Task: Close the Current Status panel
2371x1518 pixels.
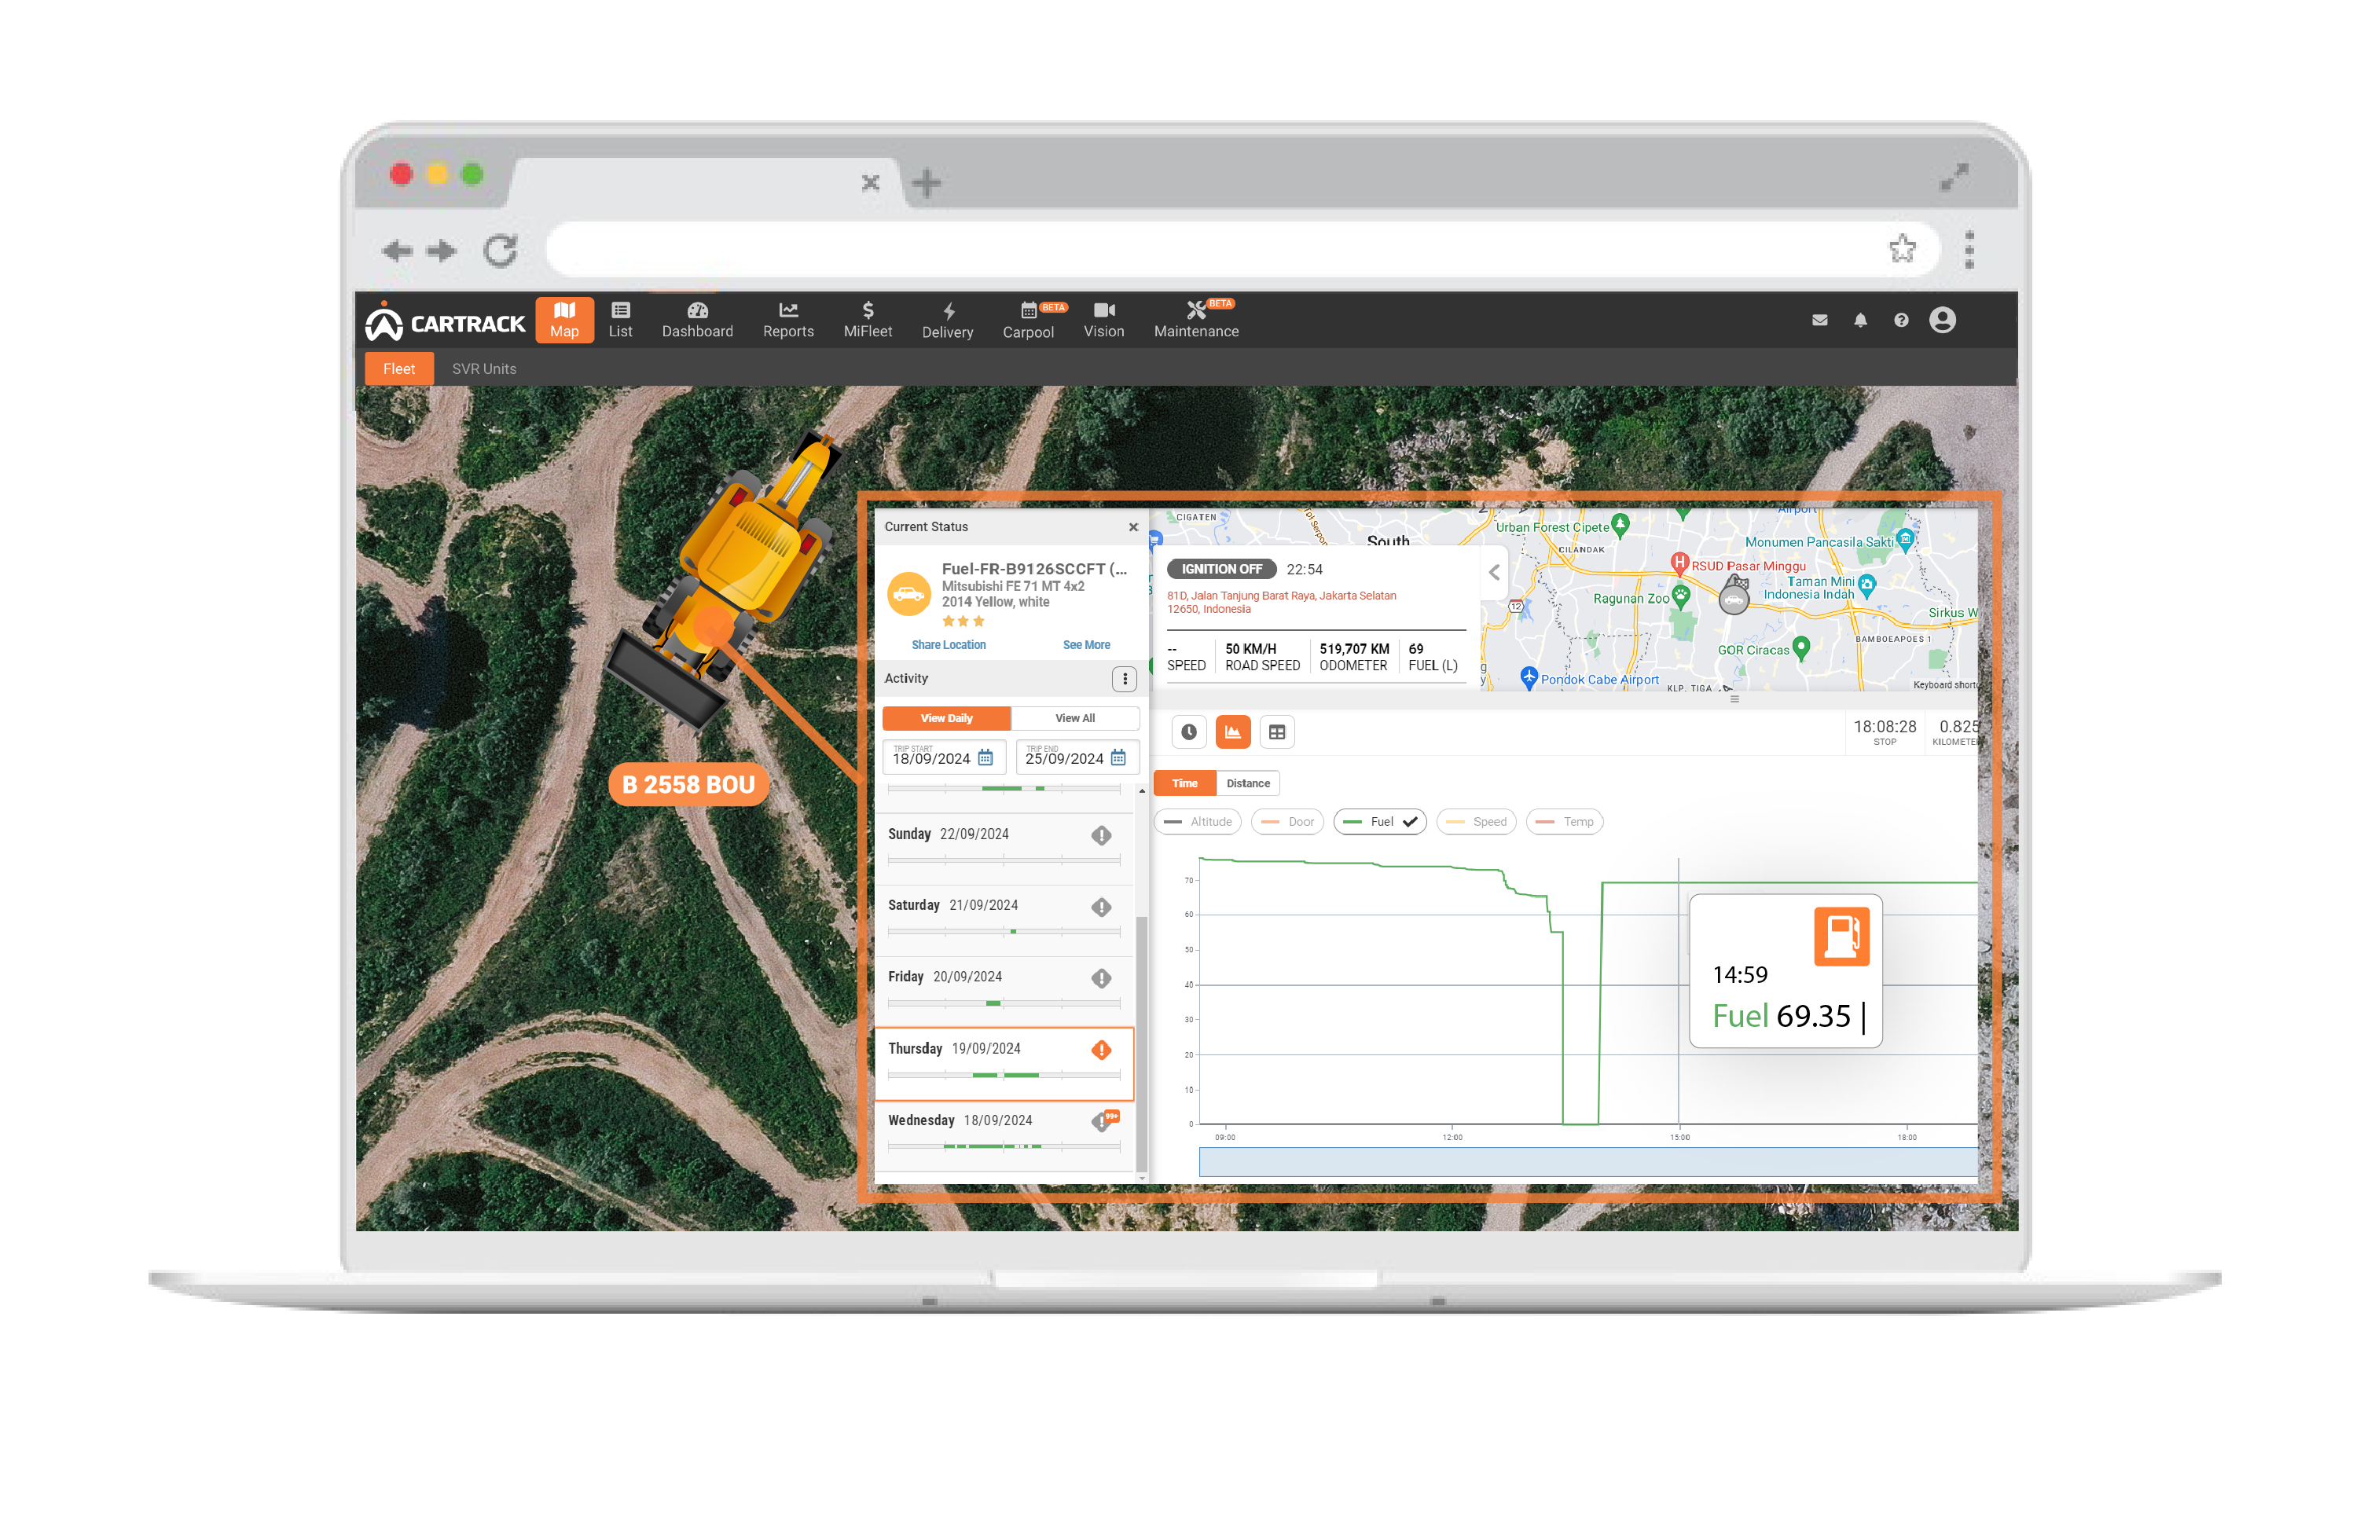Action: click(1132, 526)
